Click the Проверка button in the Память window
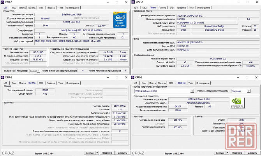Screen dimensions: 261x156 (x=107, y=153)
